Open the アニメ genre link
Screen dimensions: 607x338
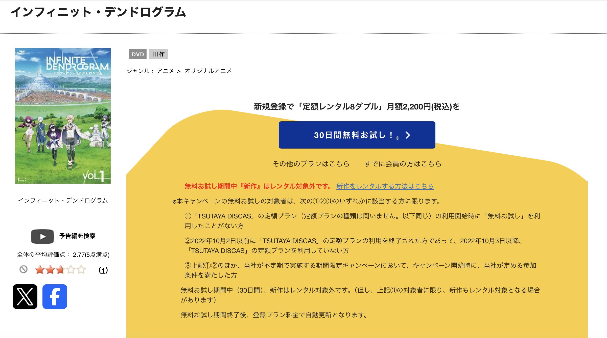click(166, 71)
